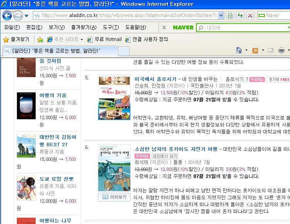290x224 pixels.
Task: Click 무료배송 badge on 홋카이도 자전거 여행
Action: [x=142, y=156]
